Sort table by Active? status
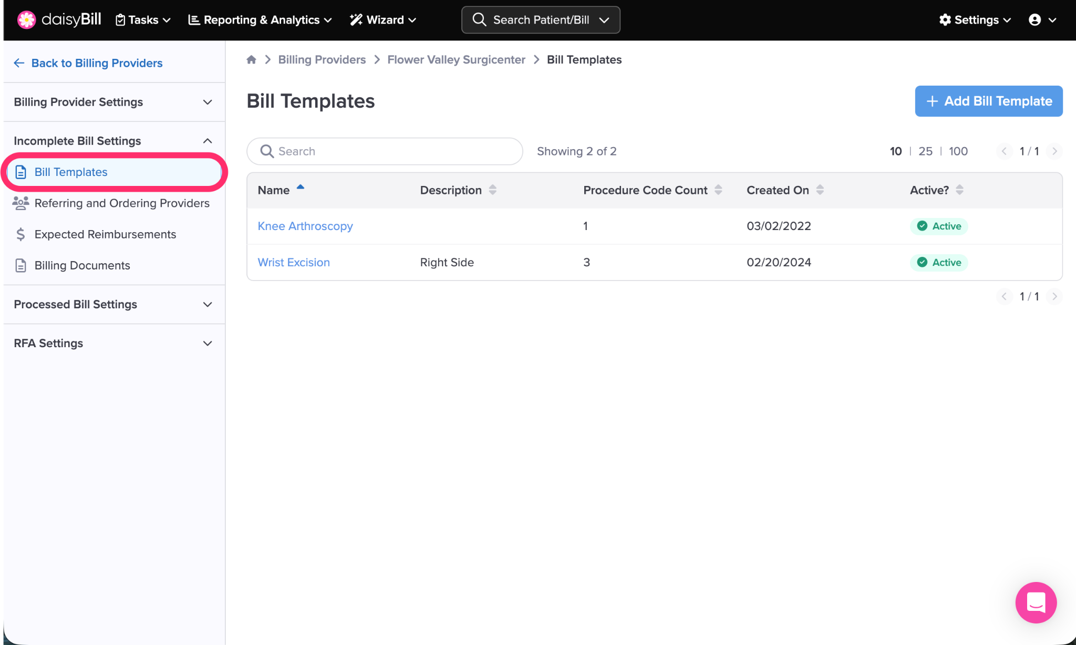 click(x=959, y=190)
